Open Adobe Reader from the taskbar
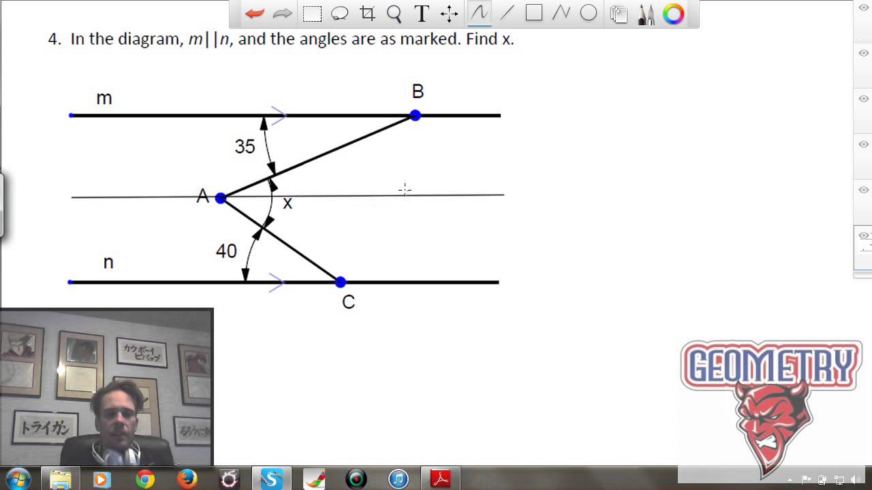872x490 pixels. point(441,479)
